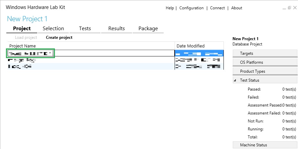
Task: Open the Project tab
Action: click(22, 29)
